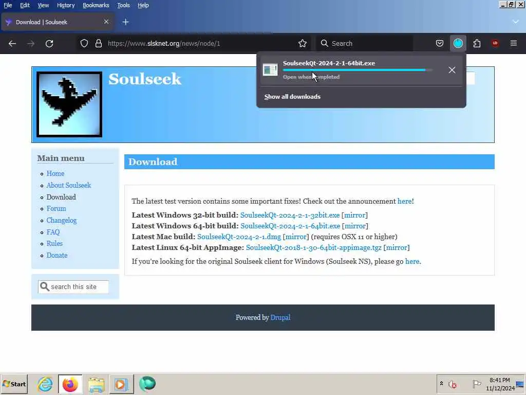
Task: Click the mirror link for Linux AppImage
Action: [397, 247]
